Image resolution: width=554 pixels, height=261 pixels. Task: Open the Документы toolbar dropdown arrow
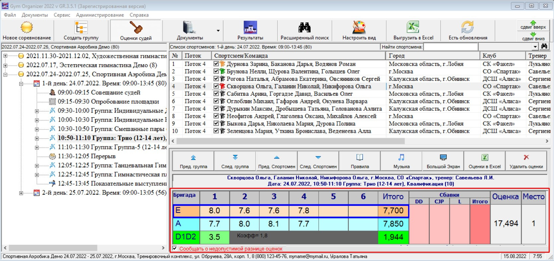tap(218, 31)
